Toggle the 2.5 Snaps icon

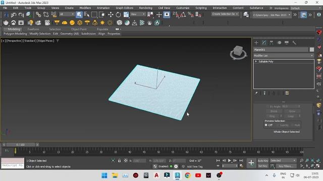176,15
